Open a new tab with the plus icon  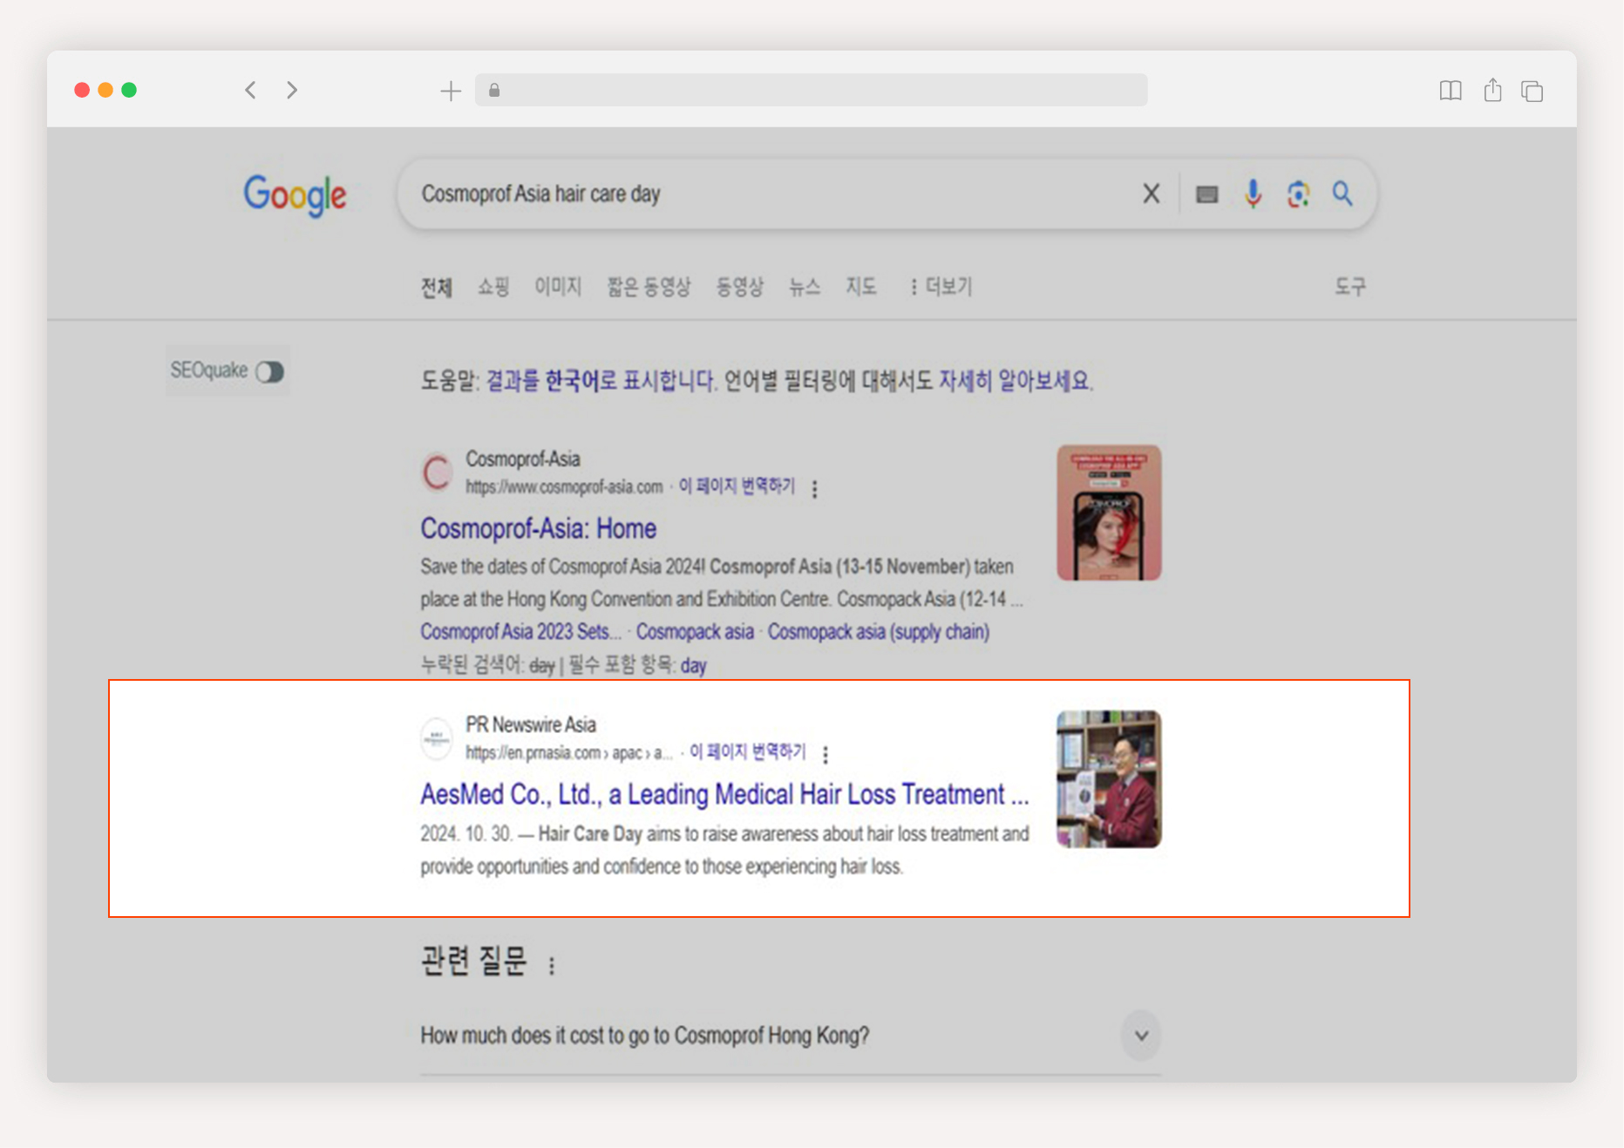[451, 91]
